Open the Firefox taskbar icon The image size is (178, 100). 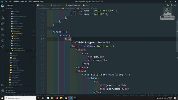pos(57,98)
